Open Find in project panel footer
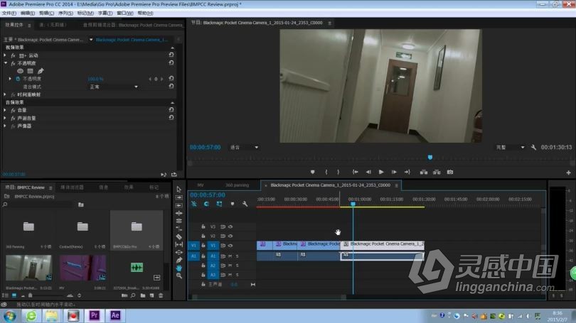This screenshot has height=323, width=576. [x=133, y=295]
